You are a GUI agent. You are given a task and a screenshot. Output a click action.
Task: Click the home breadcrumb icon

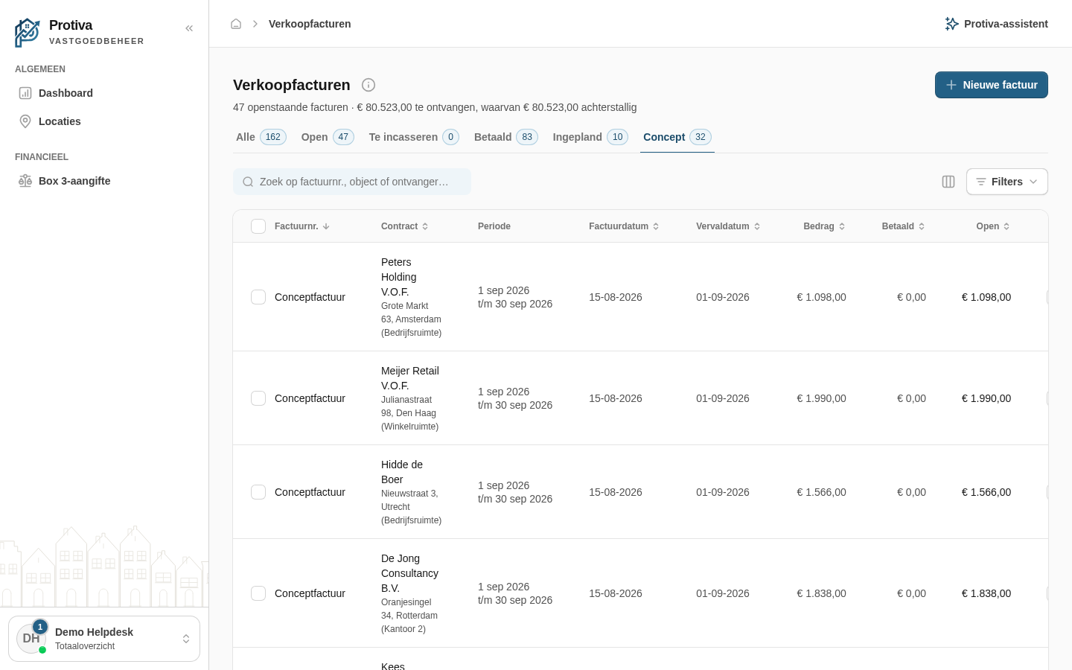(x=236, y=24)
